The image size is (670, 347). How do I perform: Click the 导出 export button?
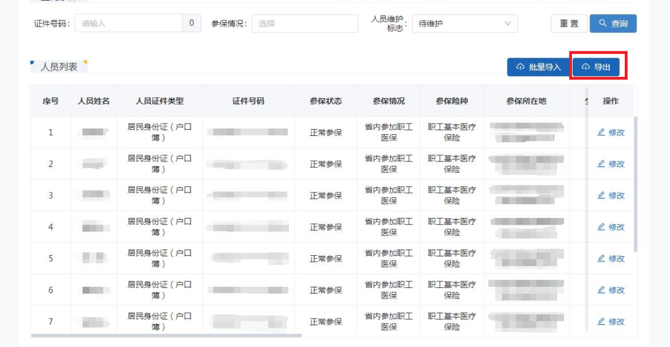[596, 67]
